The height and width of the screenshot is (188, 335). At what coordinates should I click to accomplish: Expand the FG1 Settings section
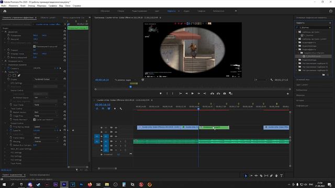click(x=5, y=152)
